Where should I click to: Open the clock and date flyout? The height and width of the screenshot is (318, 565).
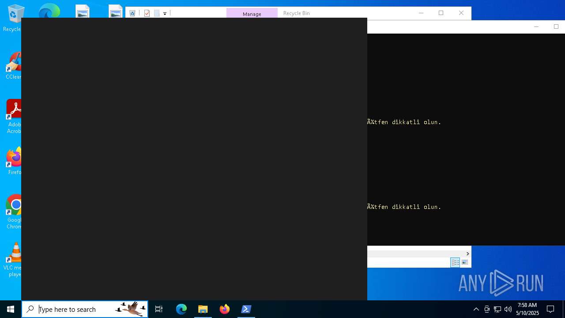(527, 309)
